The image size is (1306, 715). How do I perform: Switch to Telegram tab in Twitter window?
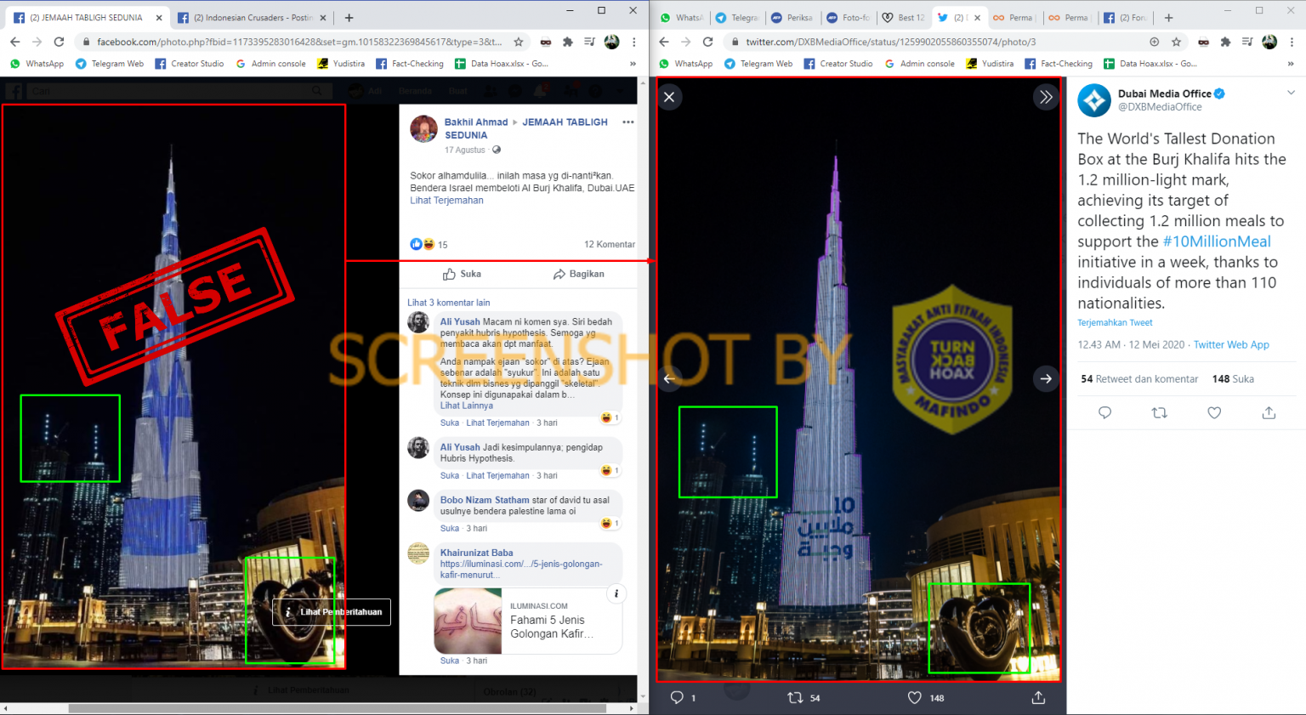point(736,18)
